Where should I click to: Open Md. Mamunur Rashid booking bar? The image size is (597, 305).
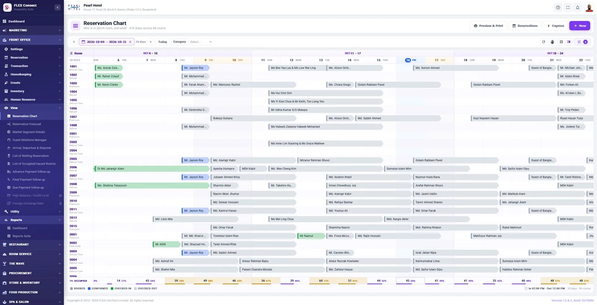253,85
